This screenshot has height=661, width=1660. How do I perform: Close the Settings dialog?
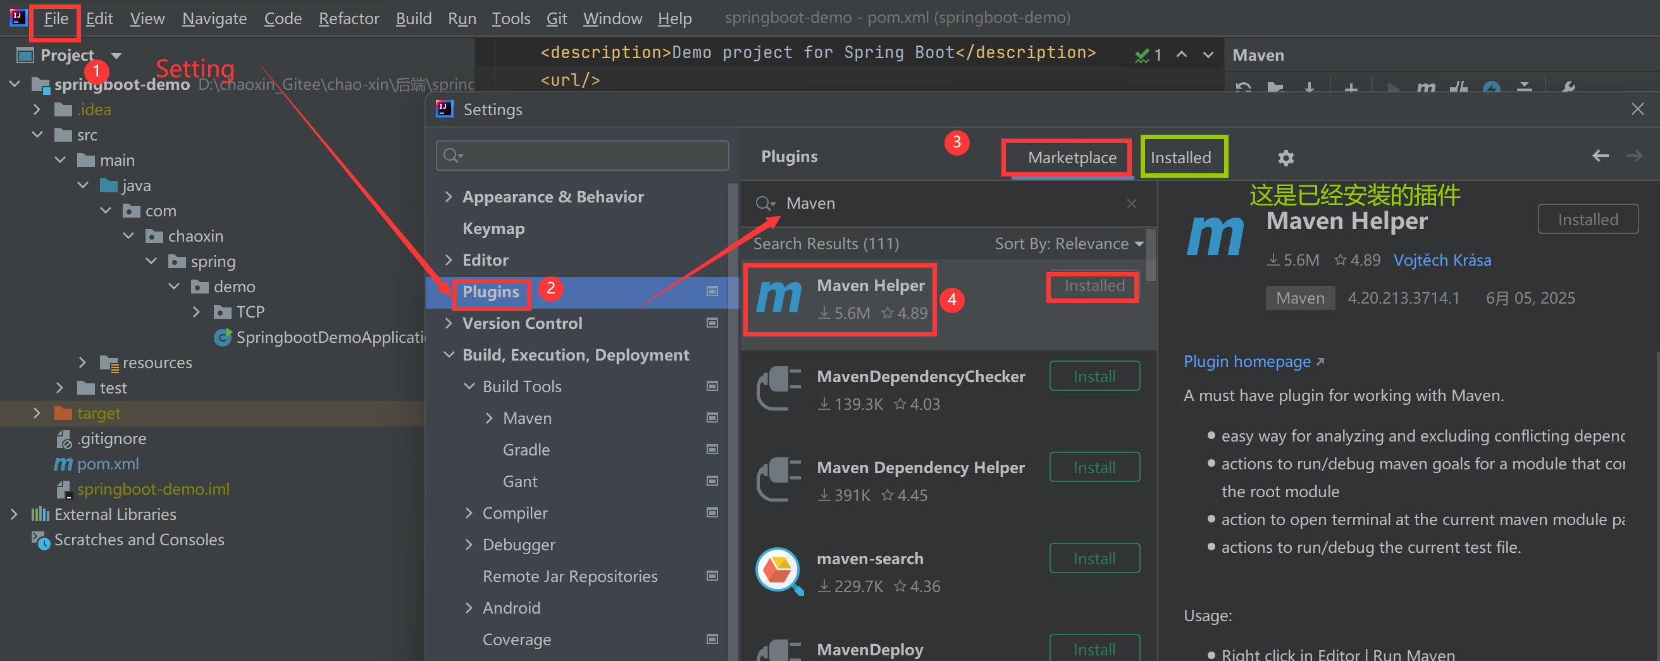[1637, 109]
